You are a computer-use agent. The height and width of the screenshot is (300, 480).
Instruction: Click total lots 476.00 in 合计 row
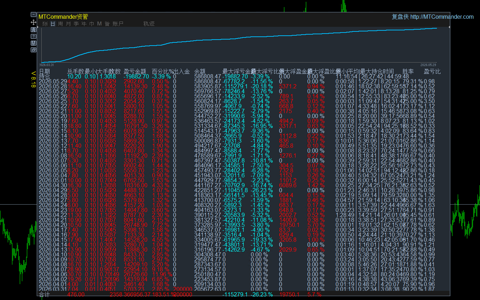pyautogui.click(x=76, y=294)
